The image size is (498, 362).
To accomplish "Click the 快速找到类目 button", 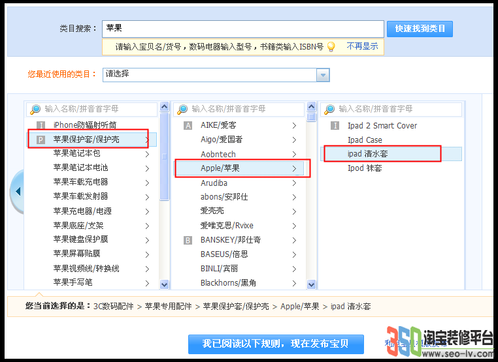I will tap(420, 29).
